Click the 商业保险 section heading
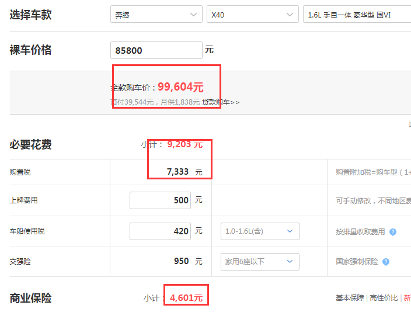Screen dimensions: 411x312 click(x=31, y=298)
